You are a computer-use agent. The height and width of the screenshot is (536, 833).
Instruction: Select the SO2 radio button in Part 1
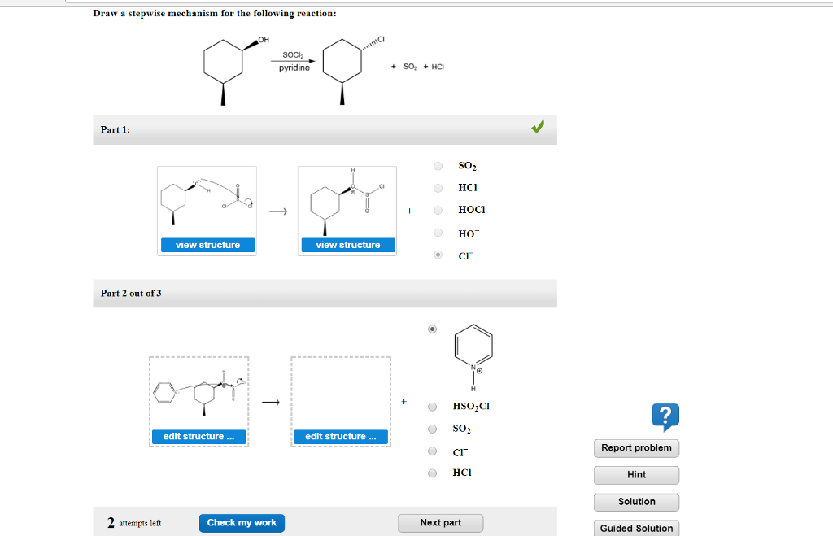[x=437, y=166]
